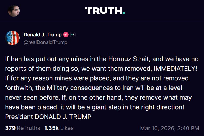Open the Donald J. Trump display name
The height and width of the screenshot is (136, 204).
click(x=42, y=35)
